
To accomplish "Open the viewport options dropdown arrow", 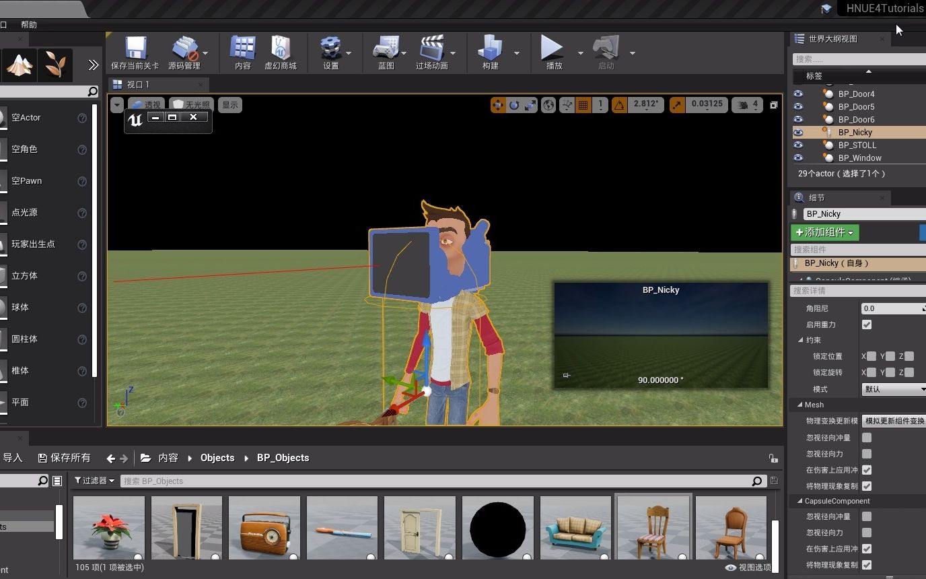I will tap(117, 105).
